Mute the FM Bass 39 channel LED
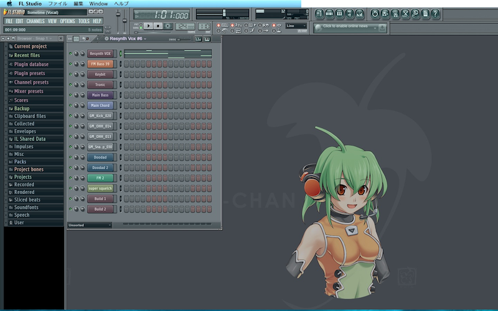This screenshot has height=311, width=498. coord(70,64)
